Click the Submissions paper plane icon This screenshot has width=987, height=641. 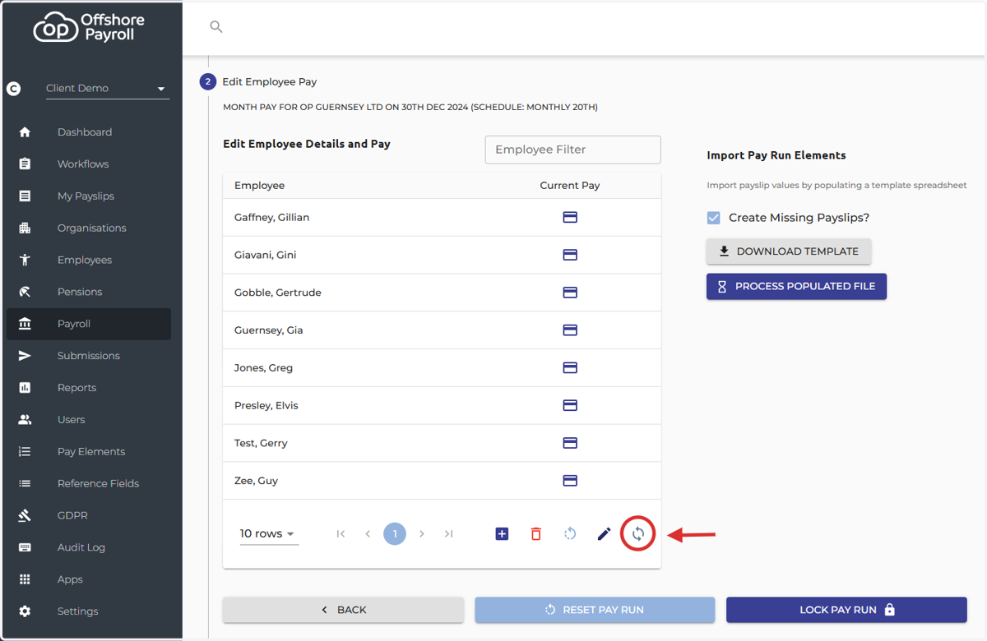(25, 356)
